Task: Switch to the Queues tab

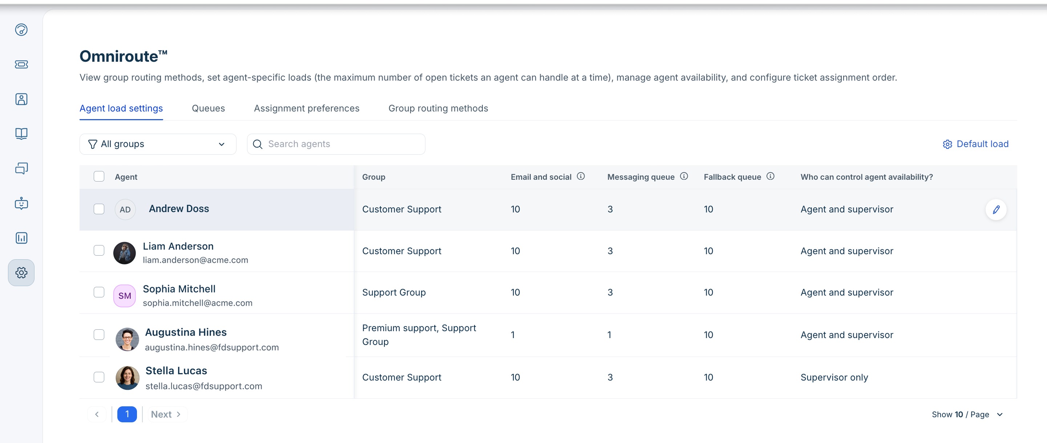Action: click(x=208, y=108)
